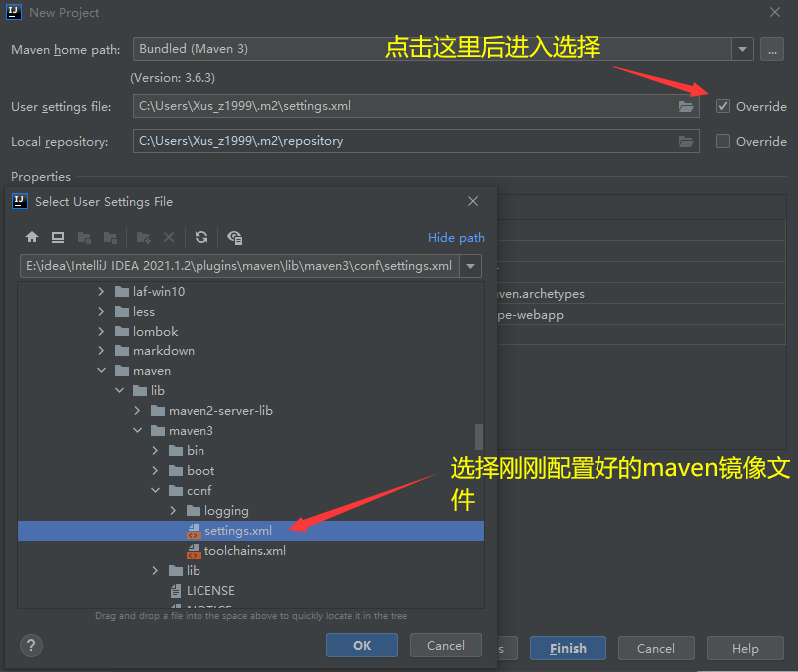798x672 pixels.
Task: Open help question mark in file dialog
Action: point(31,645)
